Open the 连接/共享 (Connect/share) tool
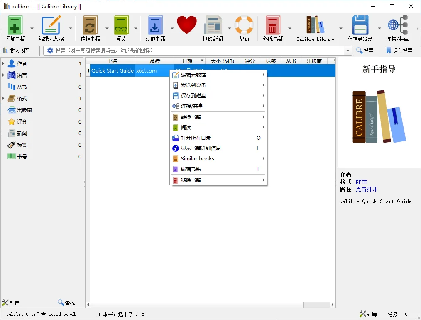Image resolution: width=421 pixels, height=320 pixels. (397, 26)
